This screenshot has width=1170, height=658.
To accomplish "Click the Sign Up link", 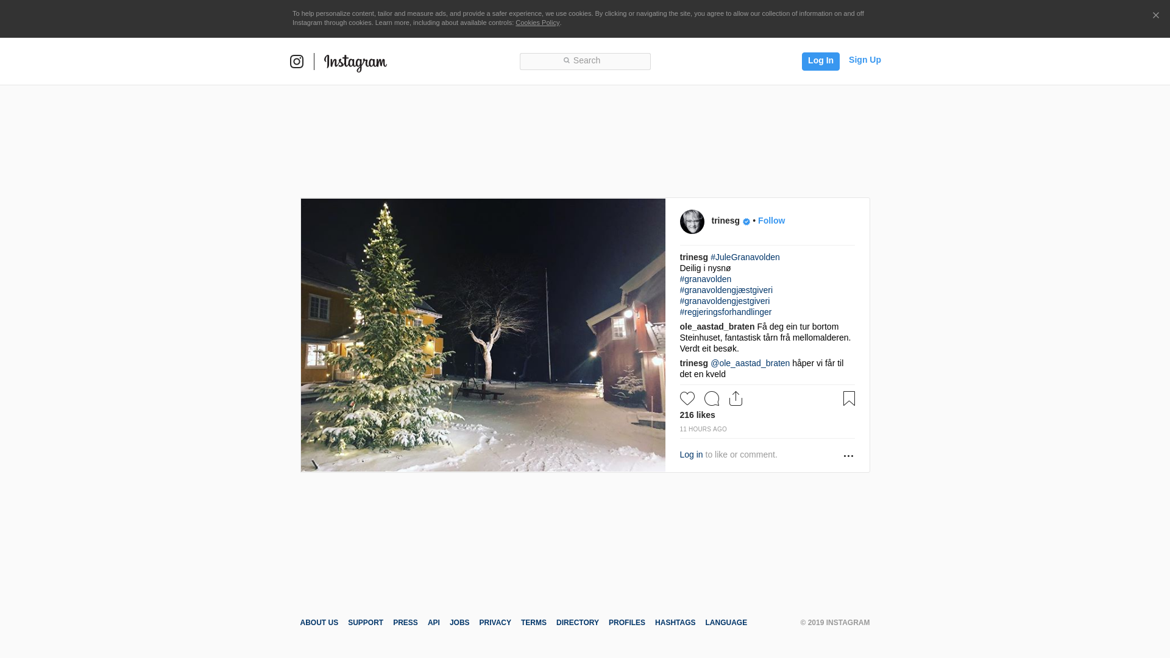I will pos(865,60).
